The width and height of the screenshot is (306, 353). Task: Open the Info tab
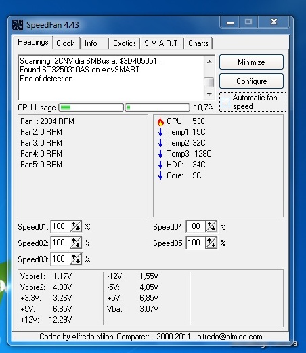tap(91, 43)
